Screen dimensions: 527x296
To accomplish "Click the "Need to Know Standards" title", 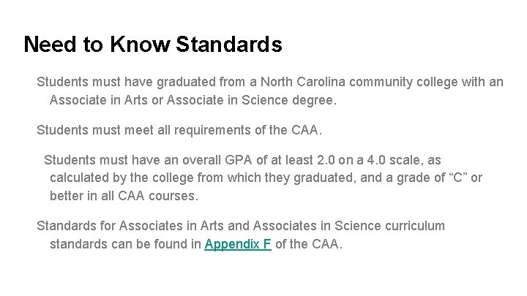I will (x=152, y=45).
